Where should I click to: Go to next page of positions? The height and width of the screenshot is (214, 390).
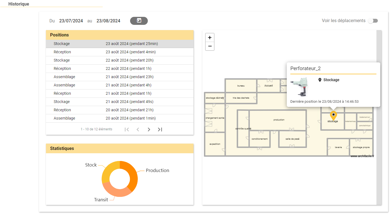pos(149,129)
